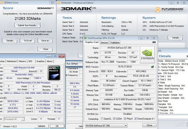Image resolution: width=188 pixels, height=129 pixels.
Task: Open the Graphics tab in CPU-Z
Action: click(x=40, y=61)
